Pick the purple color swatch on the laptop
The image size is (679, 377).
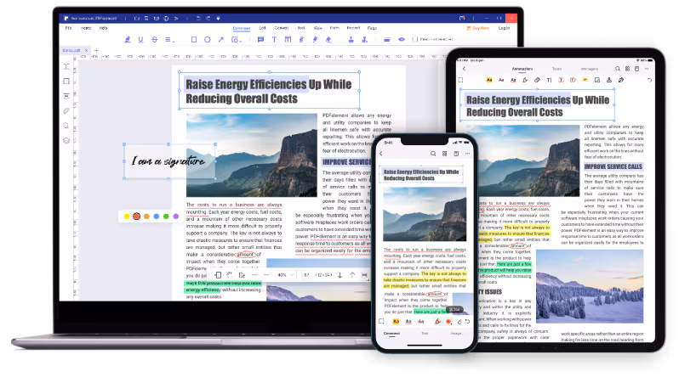176,217
